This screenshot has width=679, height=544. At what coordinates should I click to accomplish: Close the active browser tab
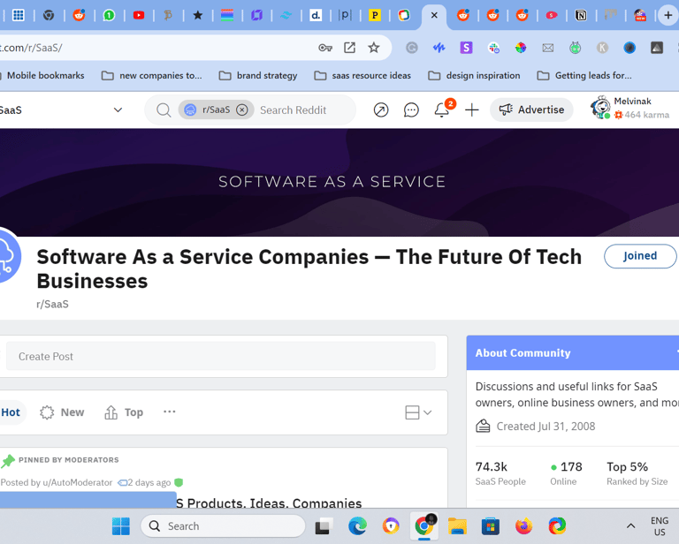click(434, 16)
